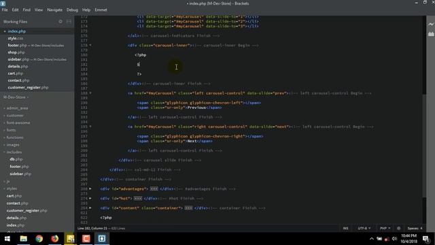Image resolution: width=435 pixels, height=245 pixels.
Task: Click volume speaker tray icon
Action: tap(394, 239)
